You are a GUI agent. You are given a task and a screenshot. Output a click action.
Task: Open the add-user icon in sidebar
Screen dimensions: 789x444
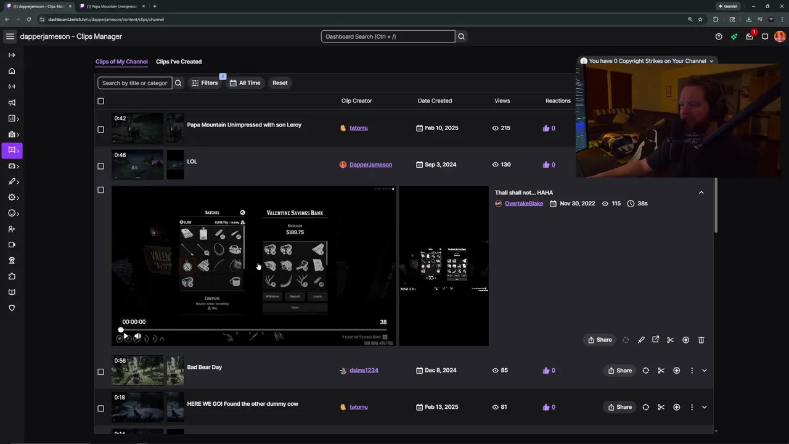(12, 229)
